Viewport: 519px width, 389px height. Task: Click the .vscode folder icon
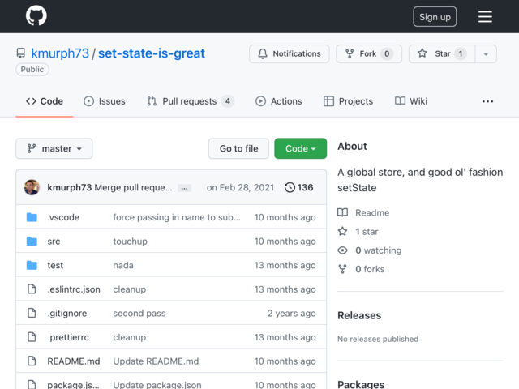pyautogui.click(x=32, y=217)
